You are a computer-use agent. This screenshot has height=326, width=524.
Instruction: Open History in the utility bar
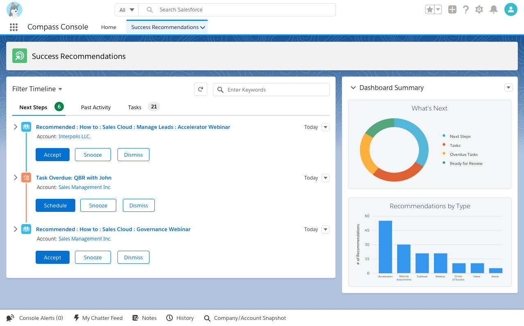tap(180, 318)
